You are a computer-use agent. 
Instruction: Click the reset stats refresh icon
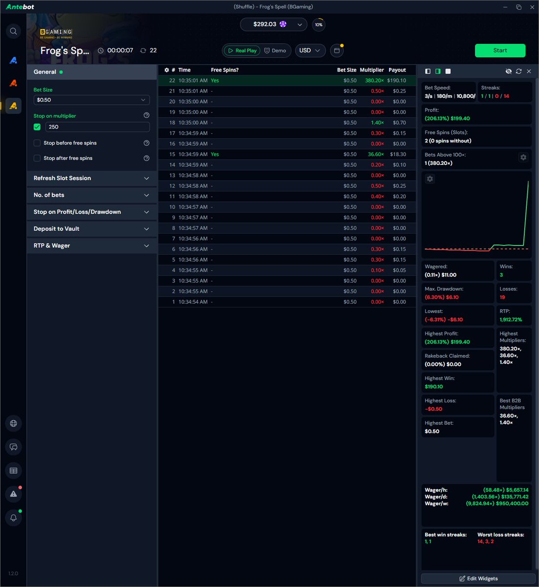519,71
